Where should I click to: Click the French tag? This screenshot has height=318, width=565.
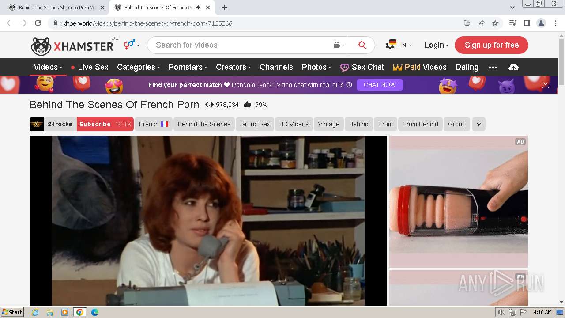[153, 124]
